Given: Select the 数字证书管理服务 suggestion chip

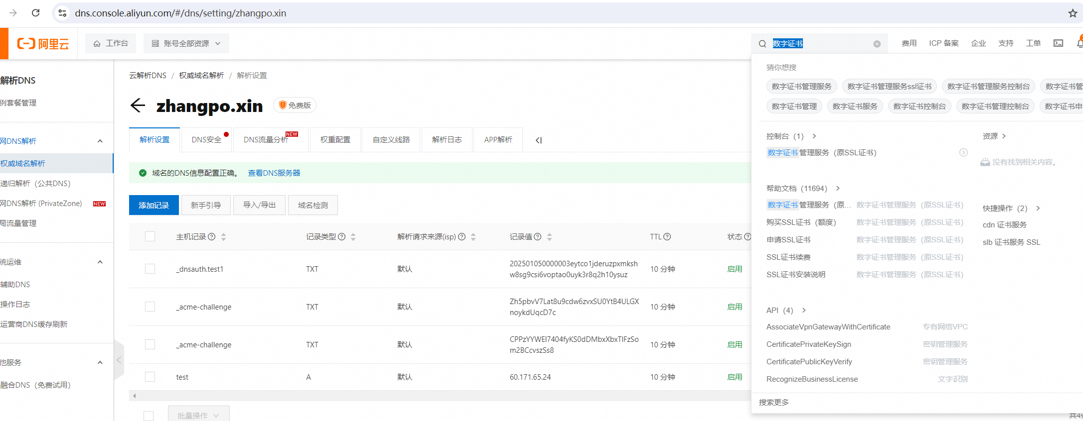Looking at the screenshot, I should click(801, 87).
